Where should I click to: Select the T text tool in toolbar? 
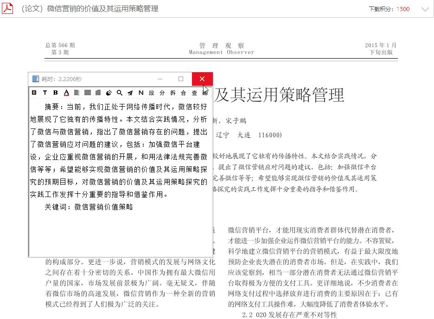45,93
